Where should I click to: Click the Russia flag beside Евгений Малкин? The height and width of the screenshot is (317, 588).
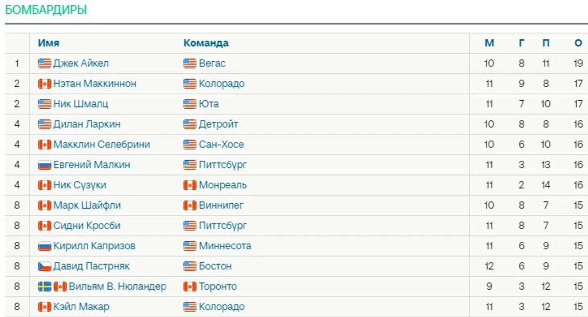pyautogui.click(x=45, y=165)
